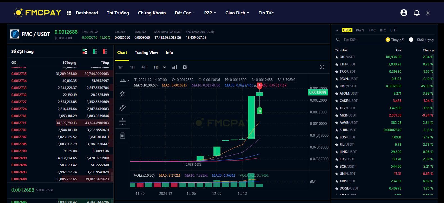Click the order book scrollbar
This screenshot has width=444, height=203.
click(x=112, y=177)
